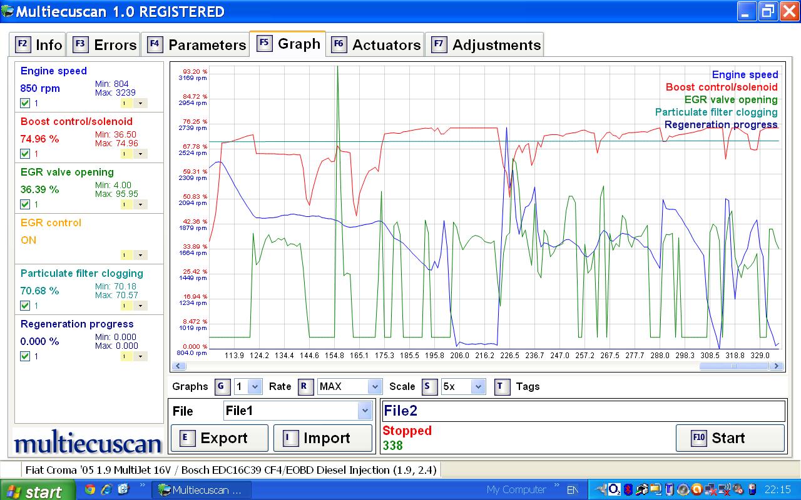Select the Graph tab
The height and width of the screenshot is (500, 801).
[x=288, y=44]
